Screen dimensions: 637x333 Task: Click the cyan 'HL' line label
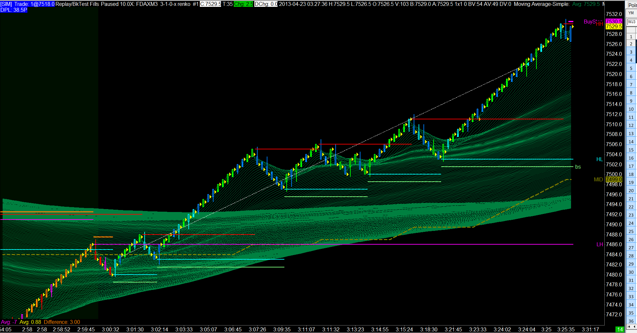pos(599,159)
